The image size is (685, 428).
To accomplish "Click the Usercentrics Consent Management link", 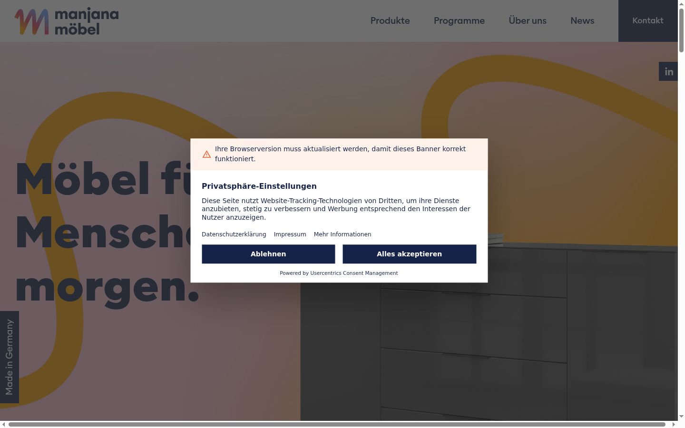I will (354, 273).
